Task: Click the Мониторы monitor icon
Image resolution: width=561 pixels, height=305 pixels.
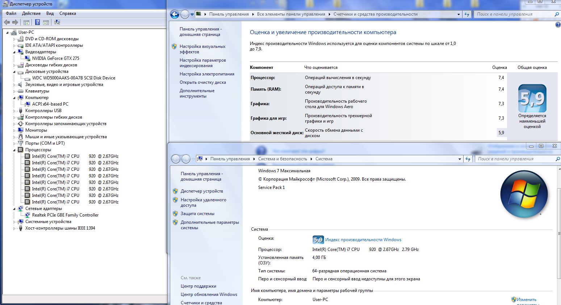Action: point(21,130)
